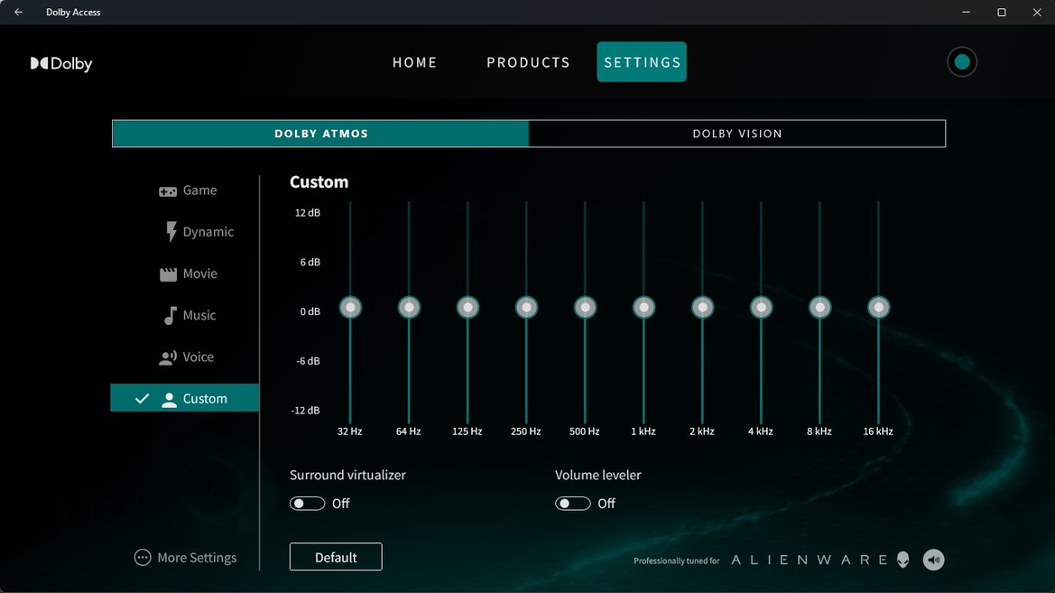Select the Voice profile label
1055x593 pixels.
[199, 357]
